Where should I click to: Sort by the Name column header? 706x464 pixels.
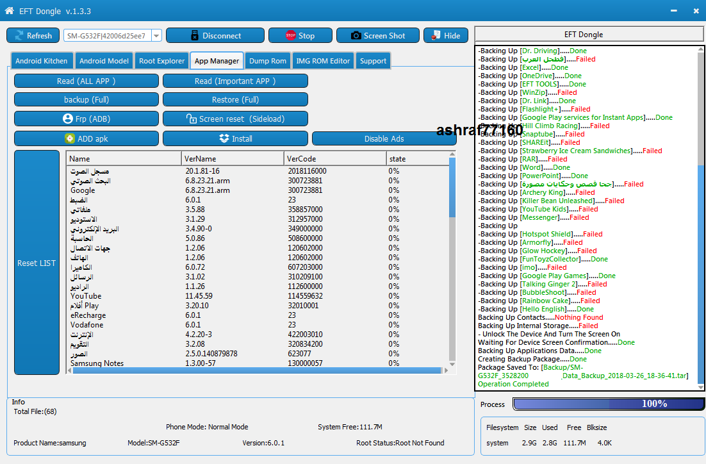coord(124,158)
